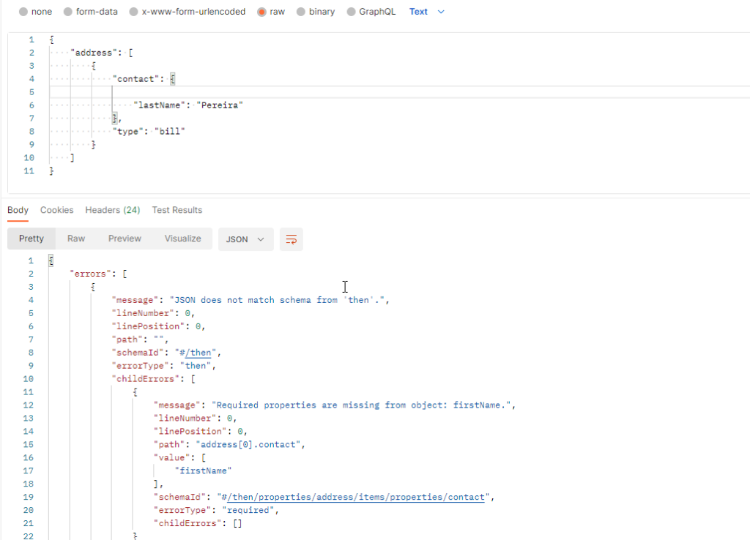
Task: Open the Cookies tab
Action: [x=56, y=210]
